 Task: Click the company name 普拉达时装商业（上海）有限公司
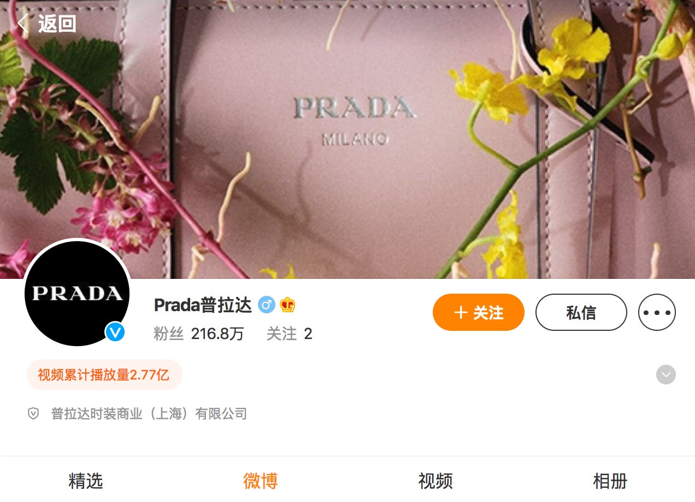click(149, 413)
